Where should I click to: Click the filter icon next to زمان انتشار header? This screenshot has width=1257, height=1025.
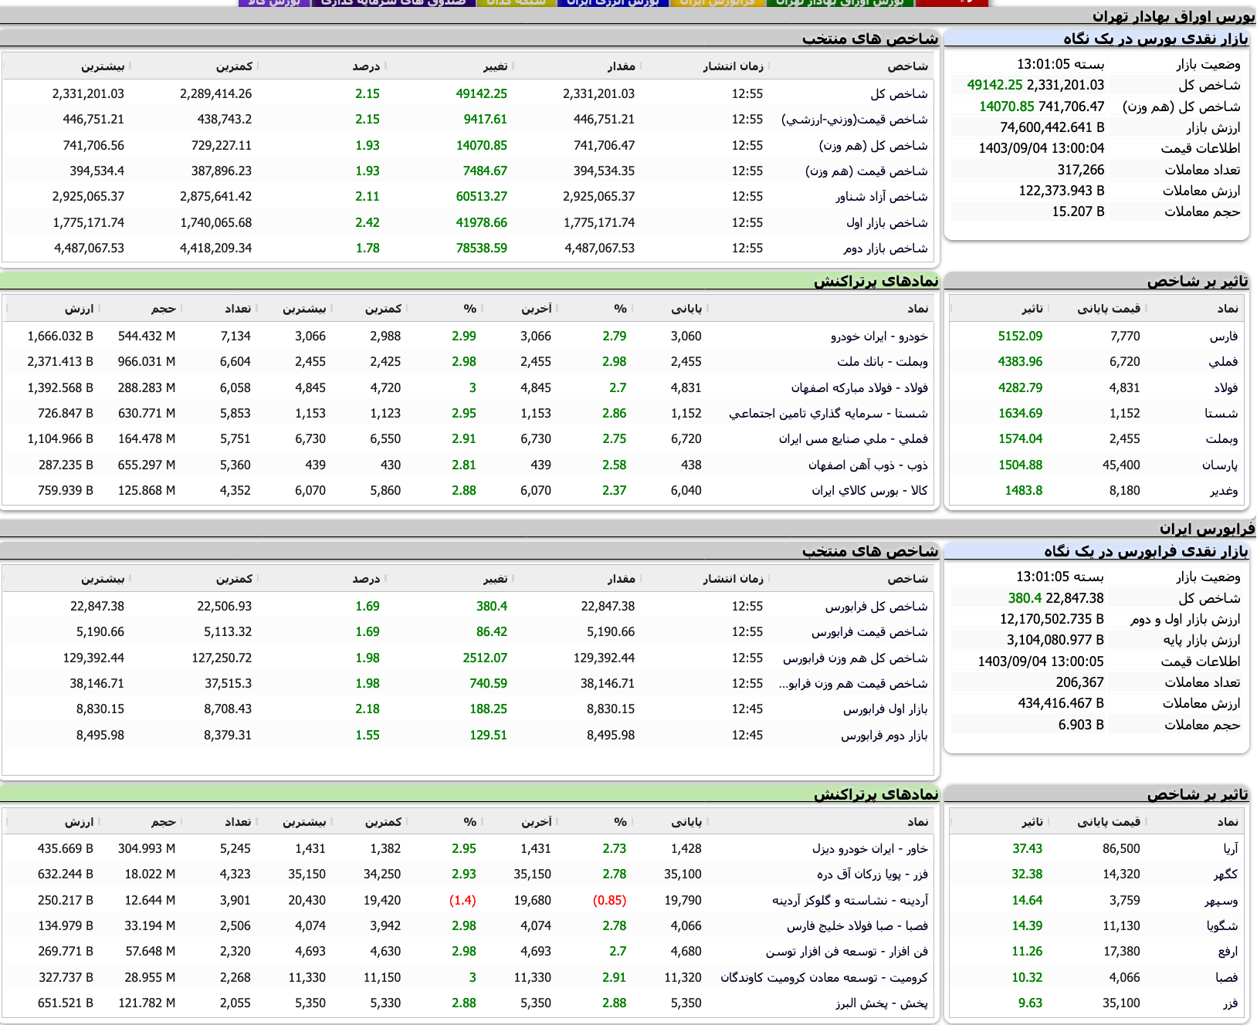pyautogui.click(x=770, y=66)
